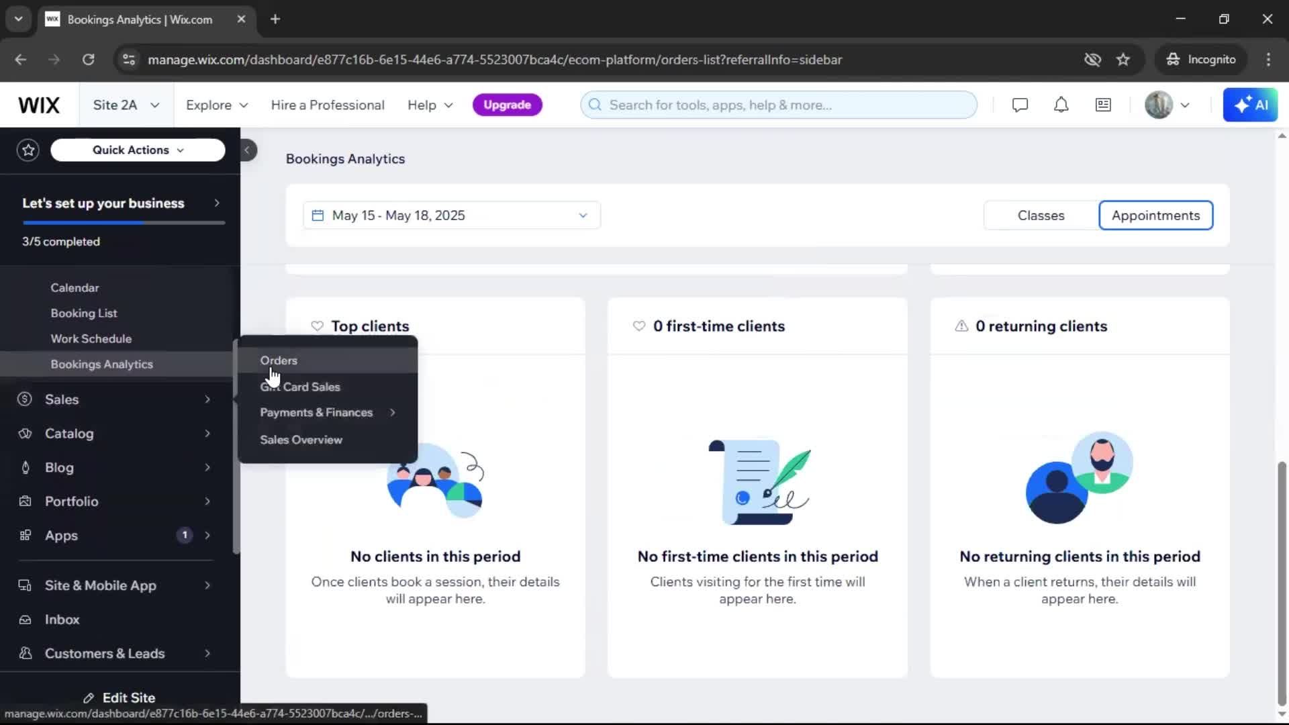Click the Wix logo
This screenshot has height=725, width=1289.
pos(39,105)
